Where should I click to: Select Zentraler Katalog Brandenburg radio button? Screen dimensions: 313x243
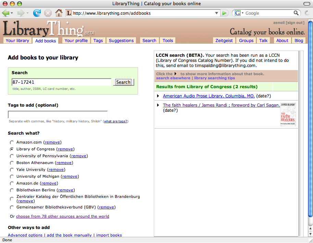point(12,199)
